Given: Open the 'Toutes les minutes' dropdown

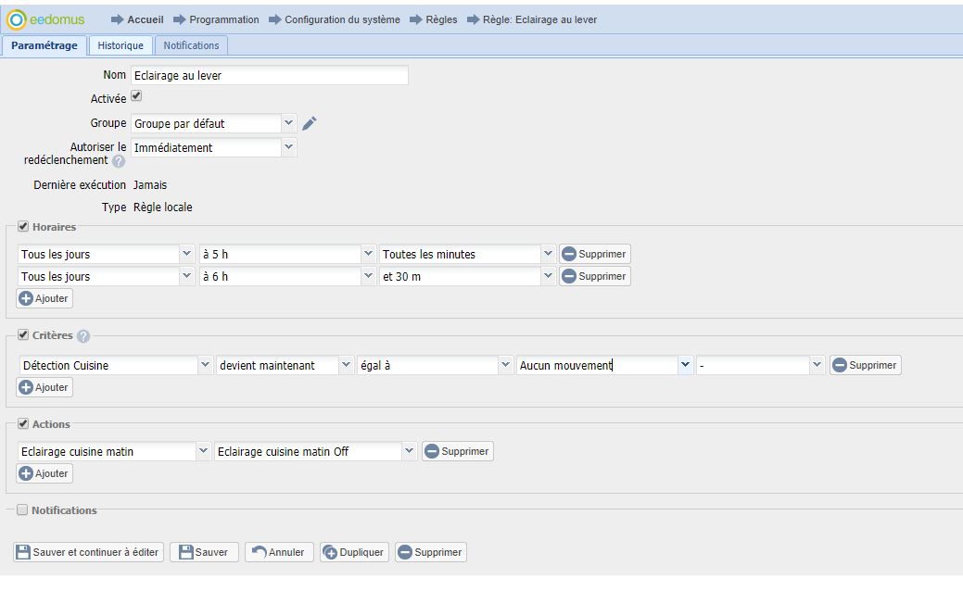Looking at the screenshot, I should tap(548, 254).
